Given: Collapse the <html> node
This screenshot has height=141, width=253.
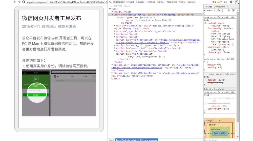Looking at the screenshot, I should point(110,9).
